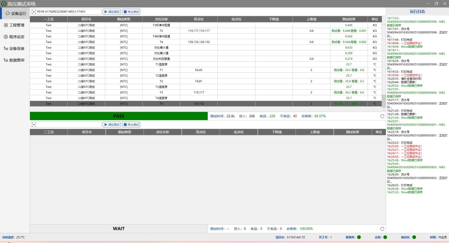Select the highlighted T4 row at table bottom
This screenshot has width=449, height=243.
pos(206,104)
